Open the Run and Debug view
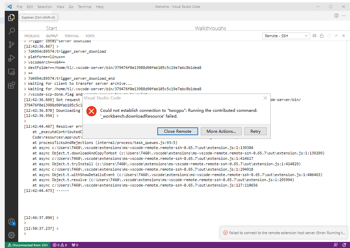350x248 pixels. [11, 58]
